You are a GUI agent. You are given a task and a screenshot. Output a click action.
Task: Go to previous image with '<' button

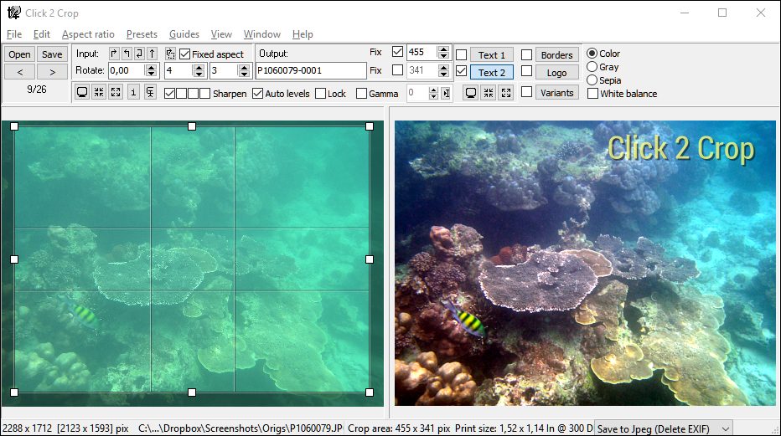pos(19,72)
